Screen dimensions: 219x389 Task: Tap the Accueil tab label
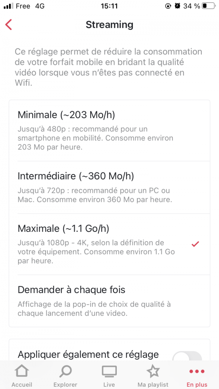click(x=22, y=385)
